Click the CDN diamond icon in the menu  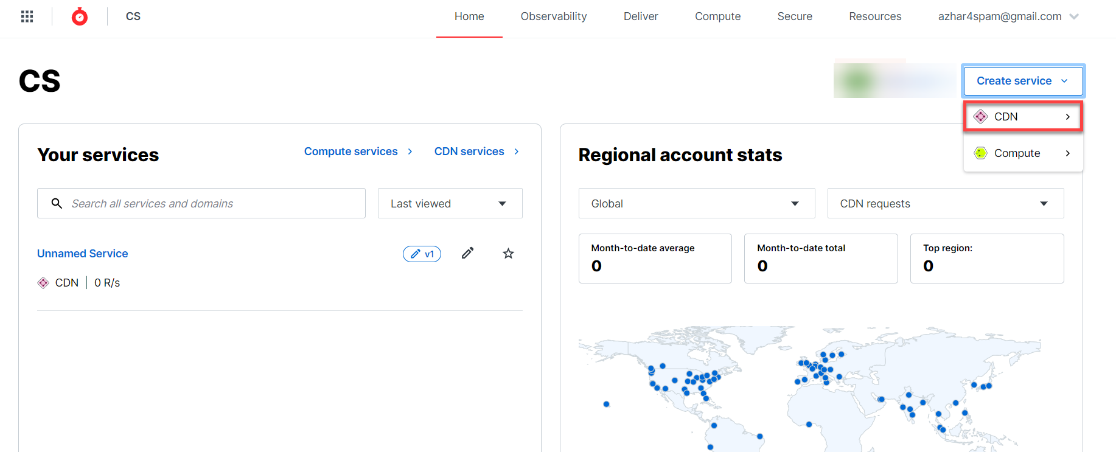[980, 117]
